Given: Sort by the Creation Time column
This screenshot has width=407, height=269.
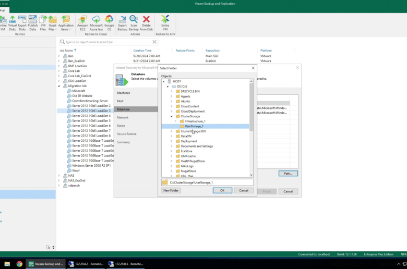Looking at the screenshot, I should [142, 51].
